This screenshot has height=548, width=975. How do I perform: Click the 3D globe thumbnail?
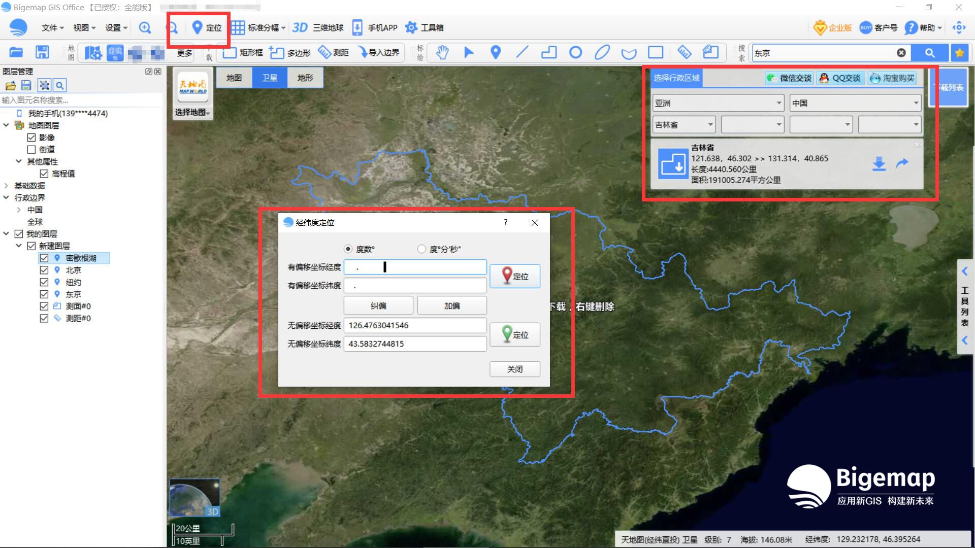pyautogui.click(x=194, y=498)
